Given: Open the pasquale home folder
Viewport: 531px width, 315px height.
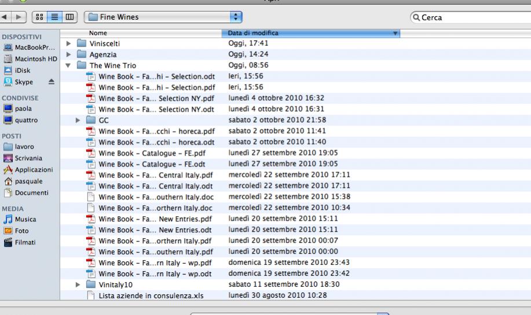Looking at the screenshot, I should click(x=23, y=181).
